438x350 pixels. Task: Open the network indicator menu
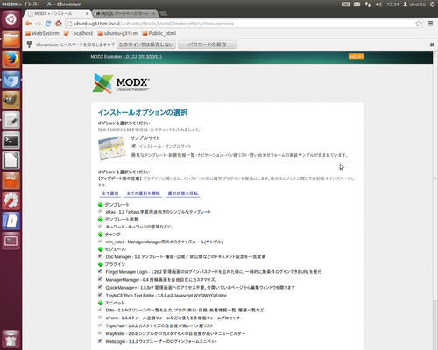click(x=368, y=4)
